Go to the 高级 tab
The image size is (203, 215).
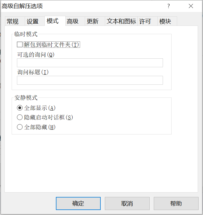(73, 21)
